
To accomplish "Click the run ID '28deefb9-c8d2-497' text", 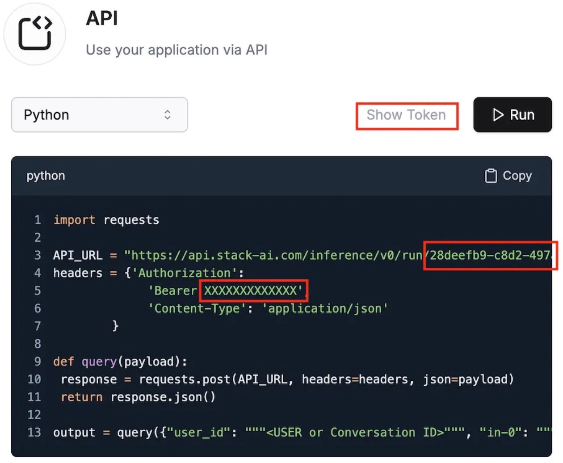I will 489,255.
